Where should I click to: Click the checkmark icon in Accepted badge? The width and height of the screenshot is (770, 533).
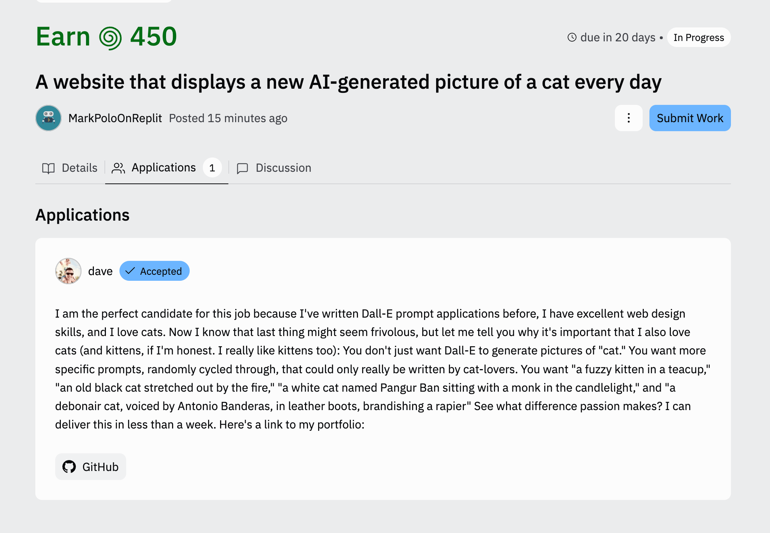coord(130,271)
